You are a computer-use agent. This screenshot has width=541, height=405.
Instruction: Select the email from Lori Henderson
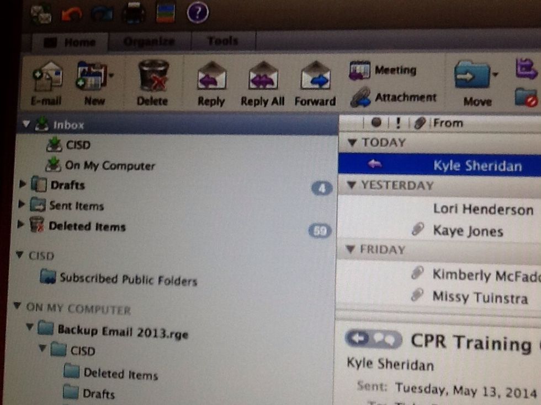(482, 209)
